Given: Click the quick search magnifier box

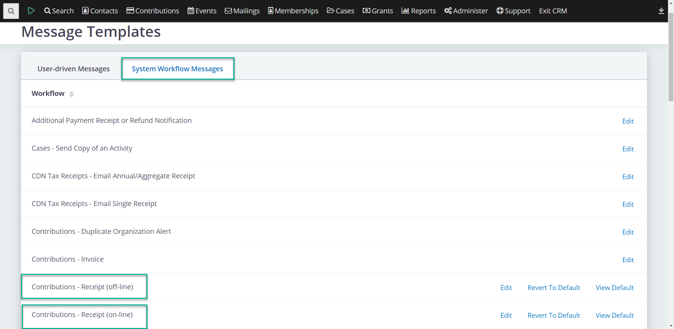Looking at the screenshot, I should [11, 11].
